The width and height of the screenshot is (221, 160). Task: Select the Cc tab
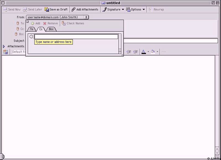[x=41, y=29]
